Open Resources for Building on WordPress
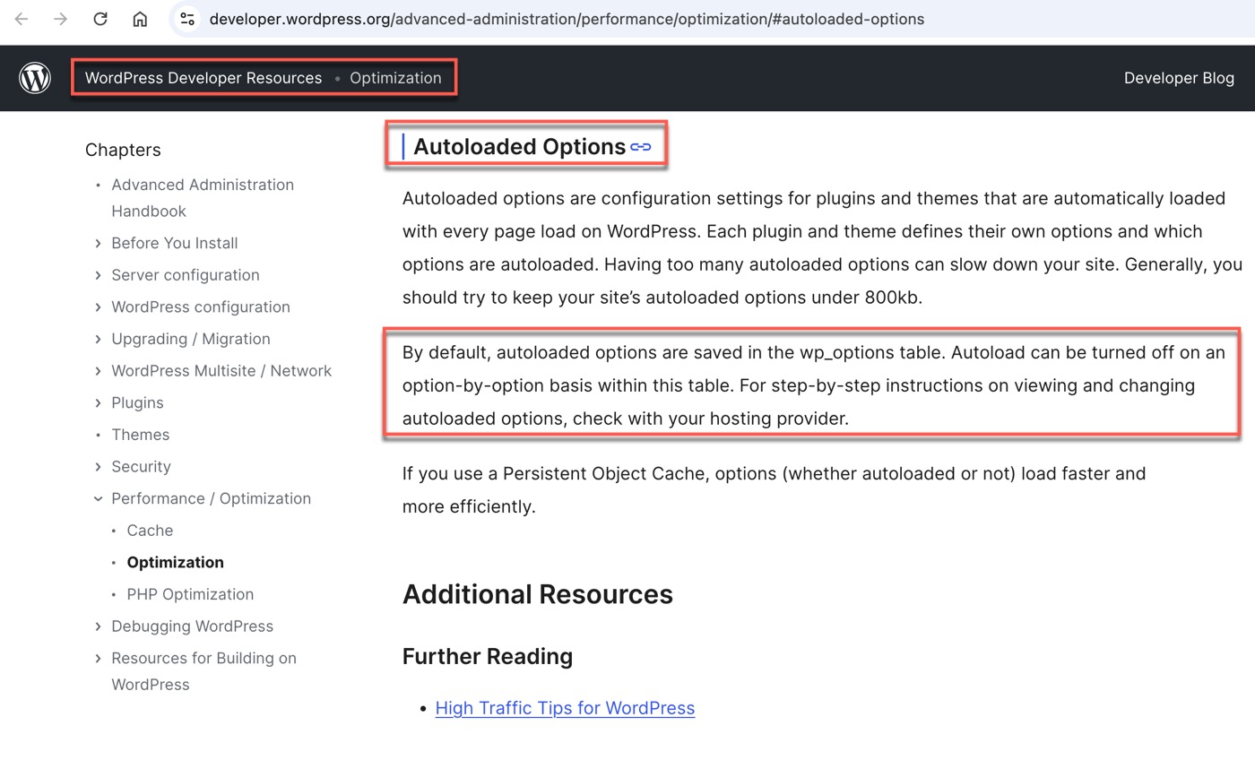Screen dimensions: 1255x760 pyautogui.click(x=203, y=671)
